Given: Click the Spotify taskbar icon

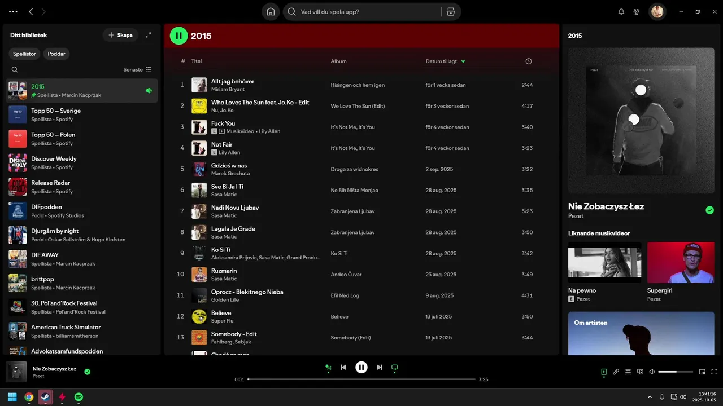Looking at the screenshot, I should coord(79,397).
